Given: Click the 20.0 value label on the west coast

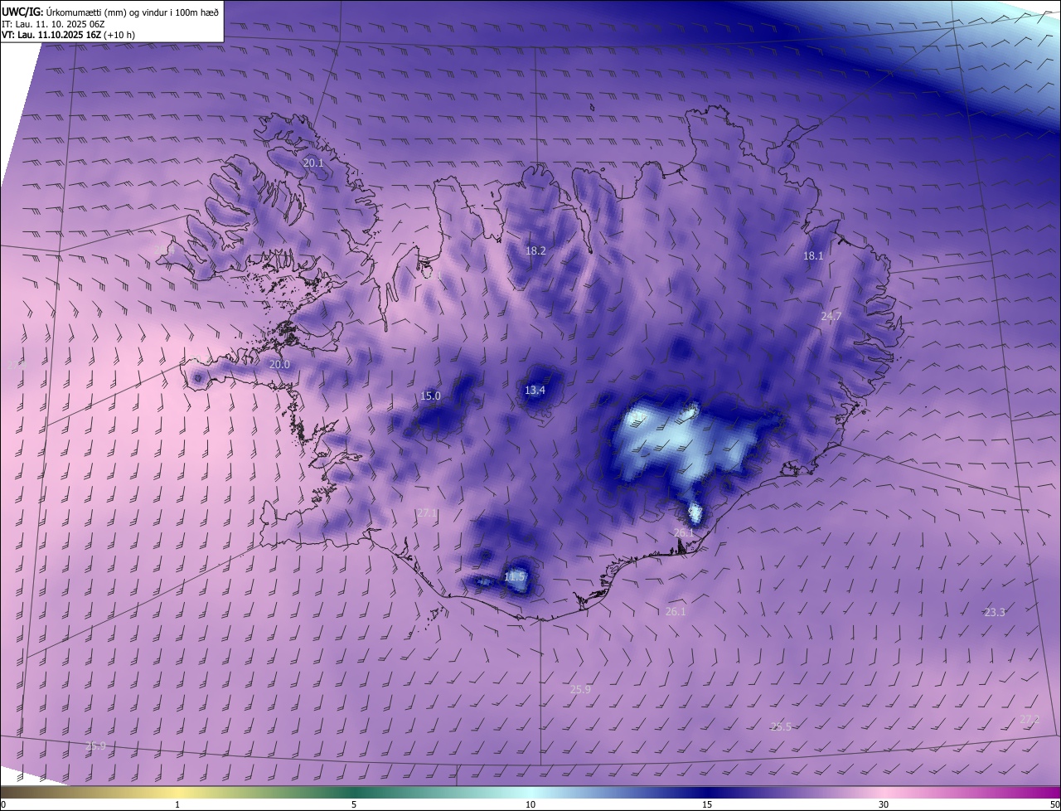Looking at the screenshot, I should (279, 365).
